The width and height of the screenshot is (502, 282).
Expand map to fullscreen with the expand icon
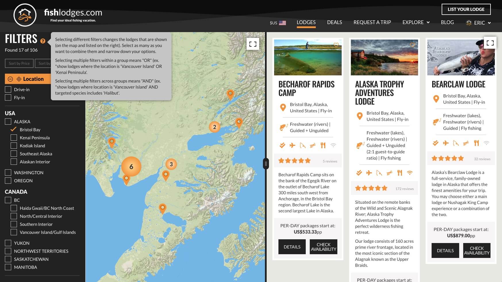coord(253,44)
